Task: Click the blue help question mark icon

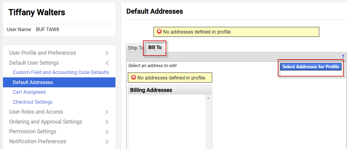Action: tap(343, 57)
